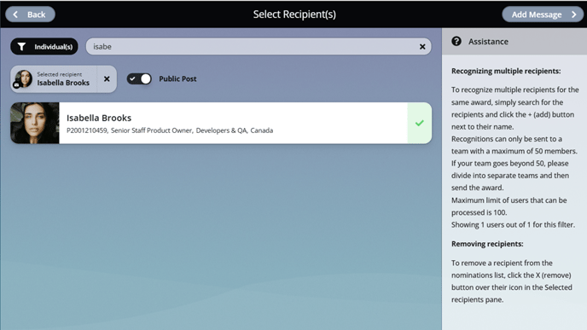
Task: Proceed with the Add Message button
Action: 543,14
